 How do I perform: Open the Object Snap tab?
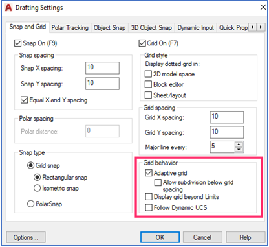pyautogui.click(x=109, y=28)
